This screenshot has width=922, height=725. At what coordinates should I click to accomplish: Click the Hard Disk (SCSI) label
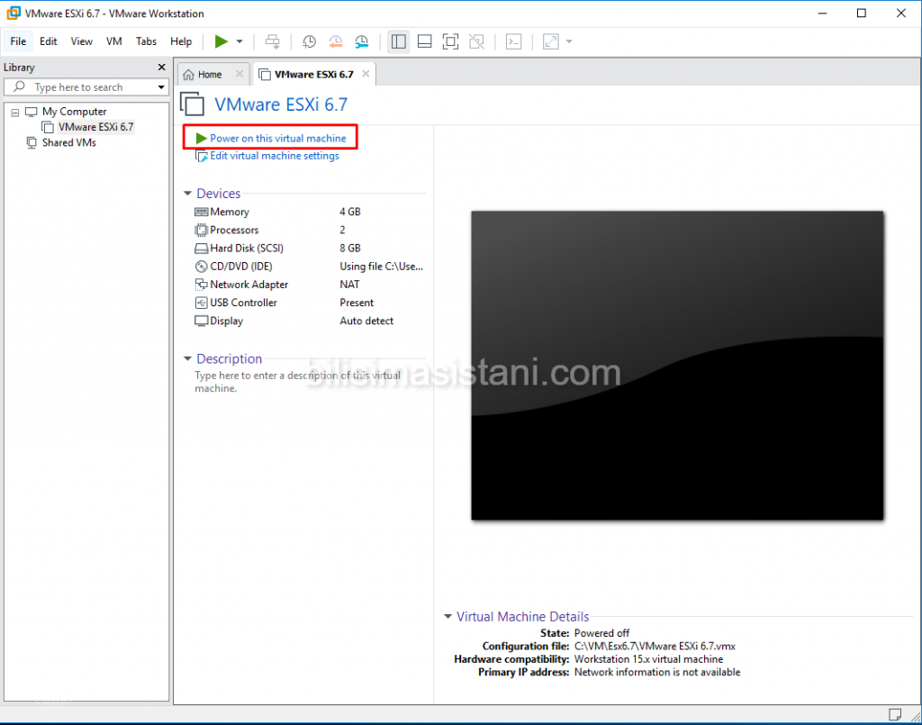click(x=247, y=249)
